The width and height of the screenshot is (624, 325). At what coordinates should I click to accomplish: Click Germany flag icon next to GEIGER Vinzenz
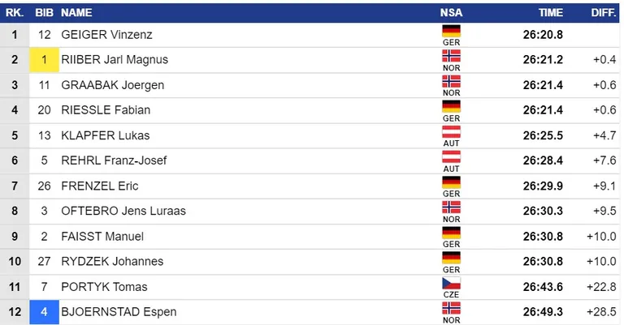[x=451, y=31]
